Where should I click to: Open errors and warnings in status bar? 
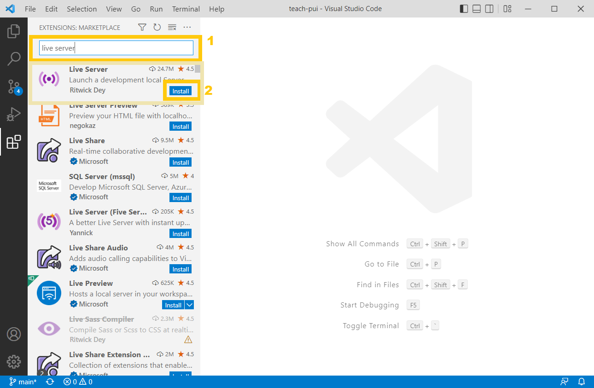point(78,382)
